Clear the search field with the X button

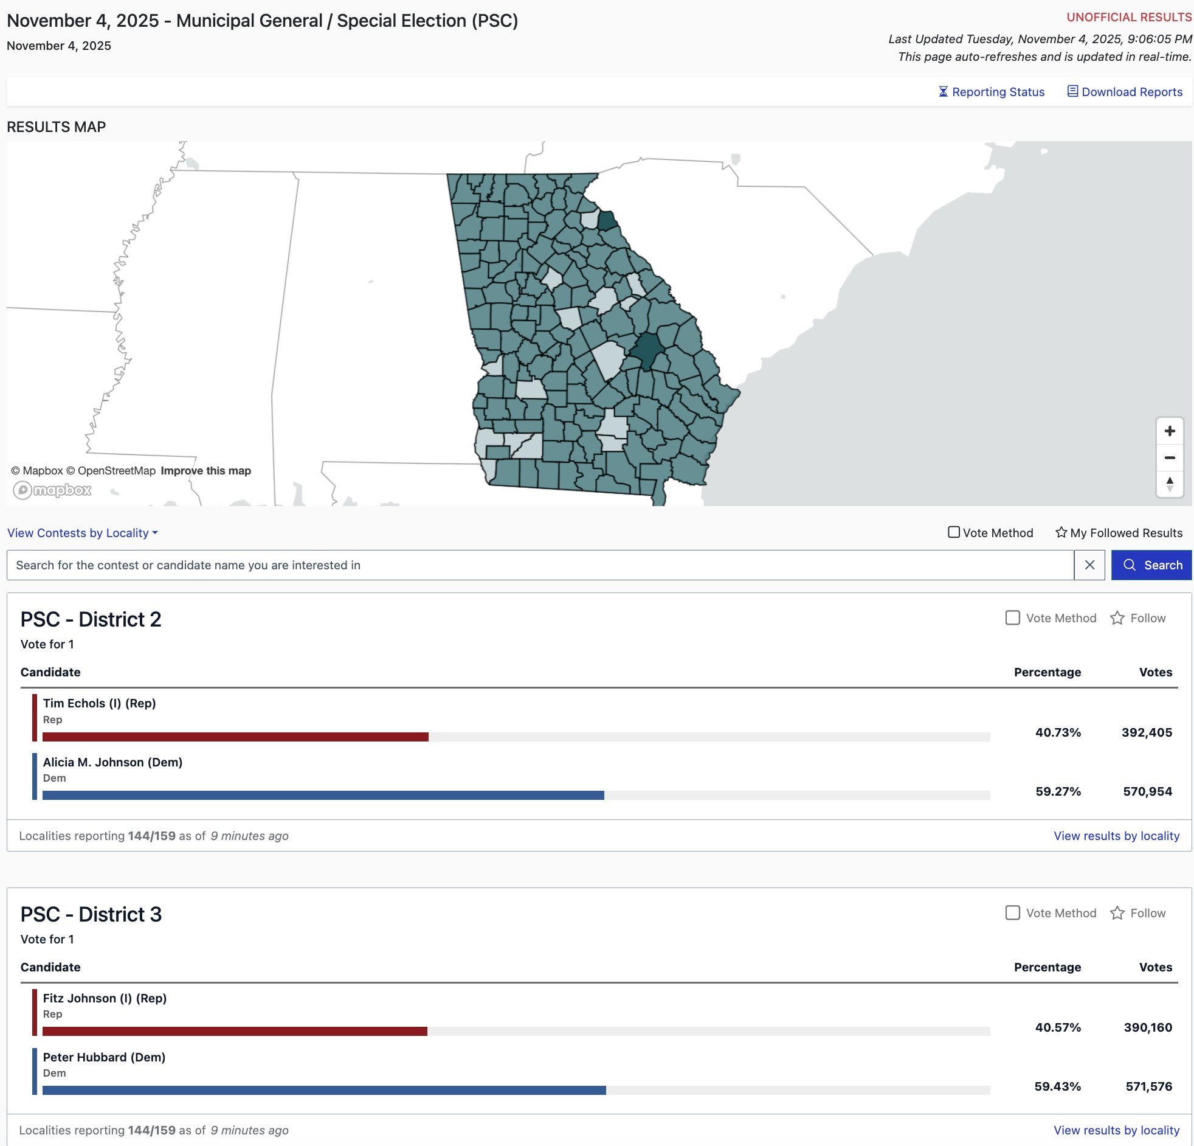[x=1089, y=565]
